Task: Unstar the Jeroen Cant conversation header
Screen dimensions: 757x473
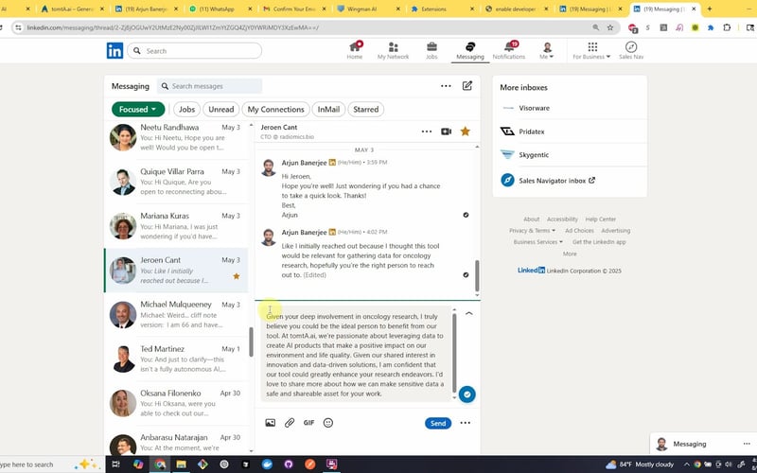Action: click(465, 131)
